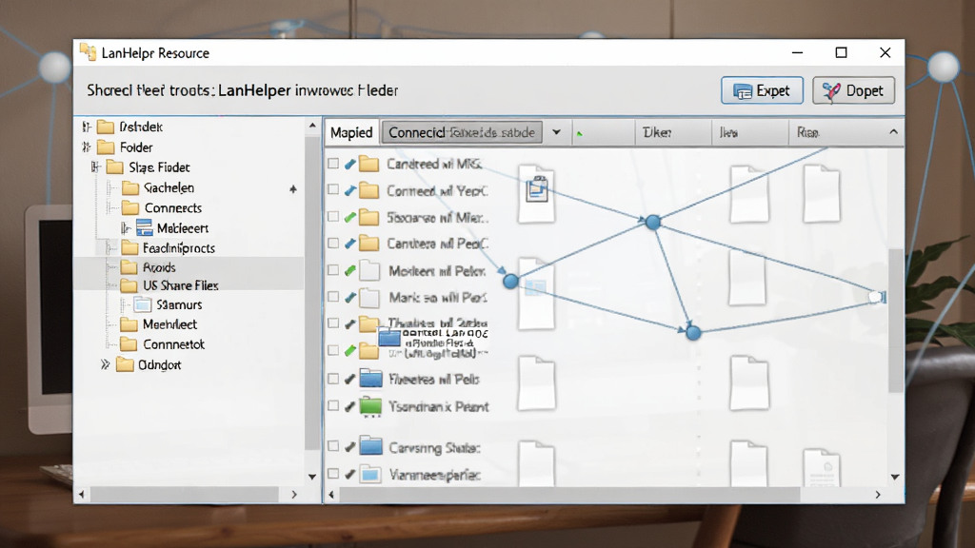Click the Vannnees perlac folder icon
The image size is (975, 548).
370,474
